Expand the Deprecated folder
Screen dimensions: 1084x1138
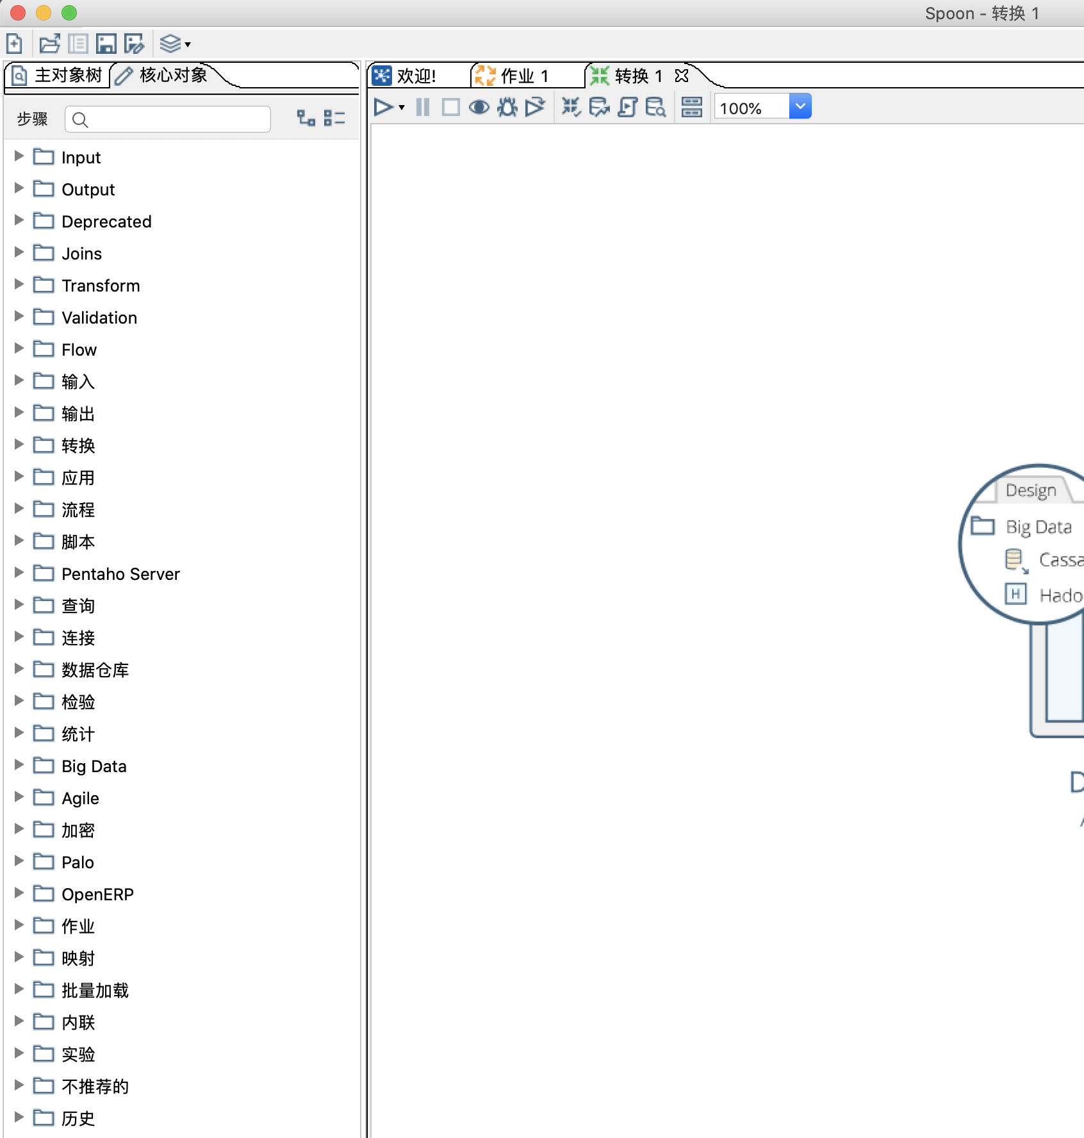coord(19,220)
